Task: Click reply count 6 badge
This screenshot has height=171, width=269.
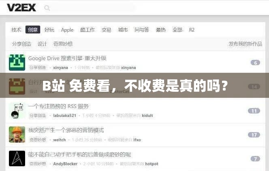Action: (255, 63)
